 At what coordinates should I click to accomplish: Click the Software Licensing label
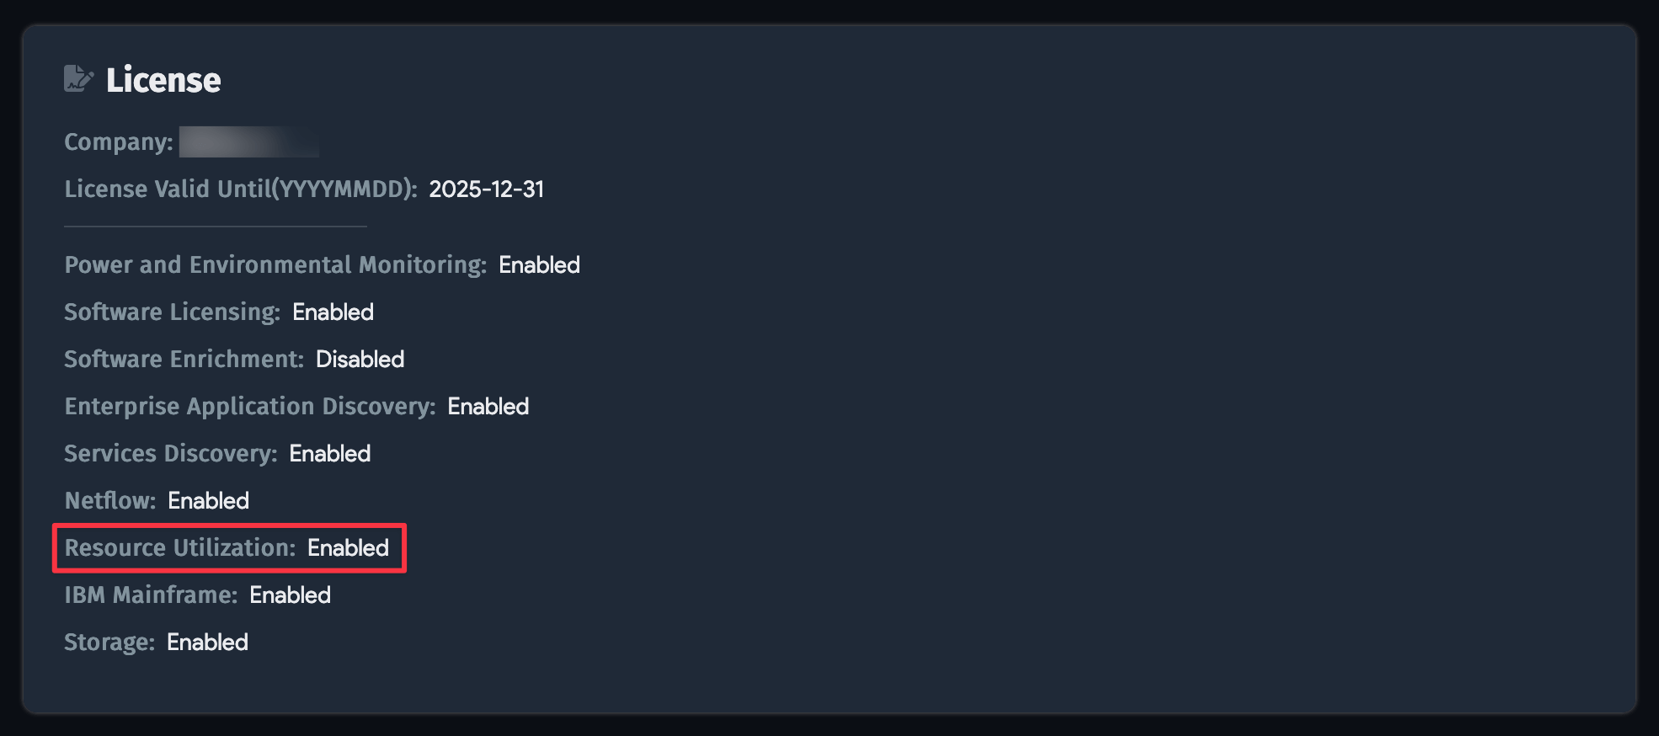172,312
